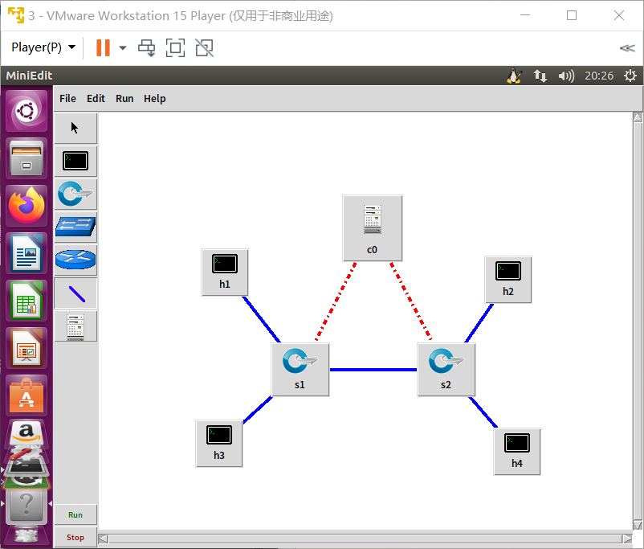
Task: Click the link between h1 and s1
Action: click(262, 320)
